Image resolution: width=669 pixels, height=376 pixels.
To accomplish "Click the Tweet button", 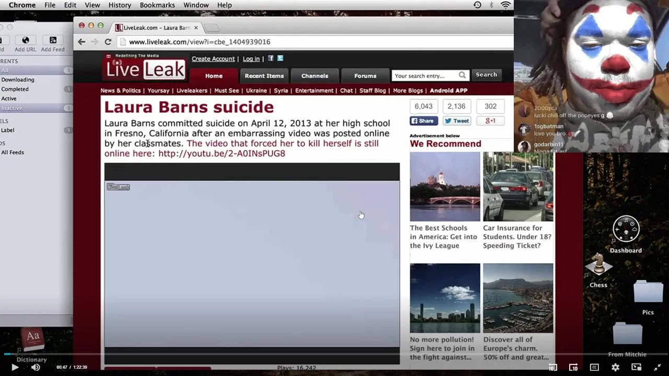I will pos(457,121).
